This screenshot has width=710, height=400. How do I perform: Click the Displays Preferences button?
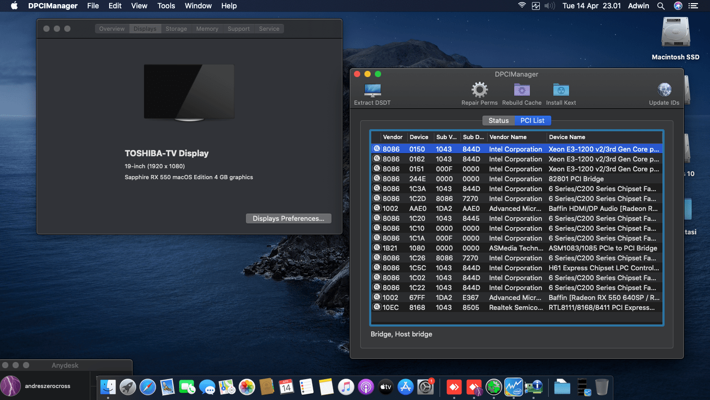click(288, 218)
